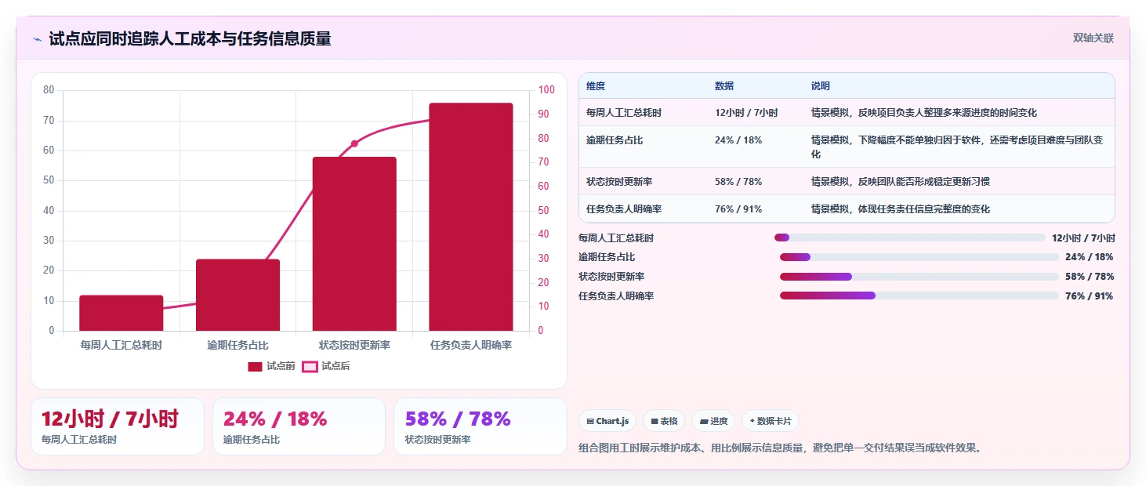Click table value 58% / 78%

point(738,182)
